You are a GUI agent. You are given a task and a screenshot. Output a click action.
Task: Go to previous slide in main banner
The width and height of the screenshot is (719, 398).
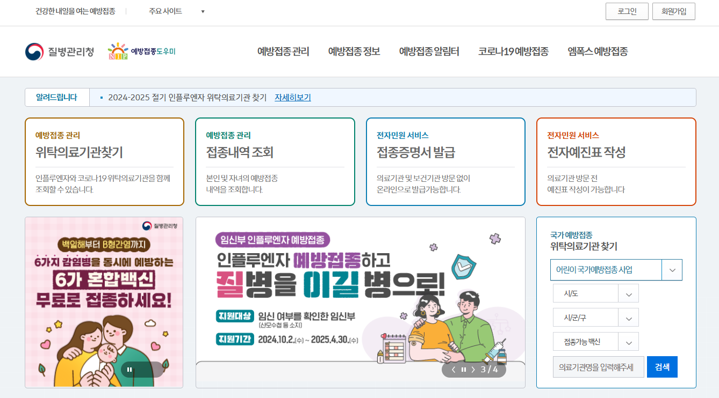point(454,370)
